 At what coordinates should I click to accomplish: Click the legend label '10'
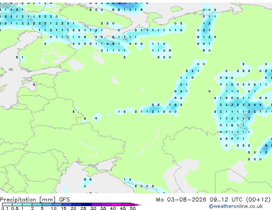54,208
